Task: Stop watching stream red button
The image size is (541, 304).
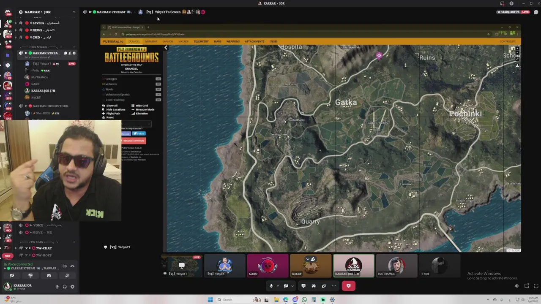Action: tap(348, 286)
